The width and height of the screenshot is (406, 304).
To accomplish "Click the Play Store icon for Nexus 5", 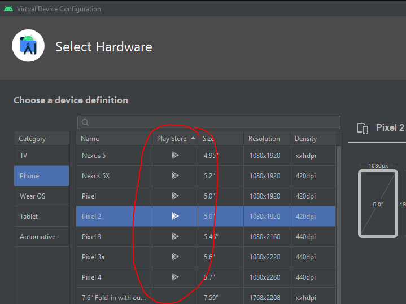I will tap(175, 155).
